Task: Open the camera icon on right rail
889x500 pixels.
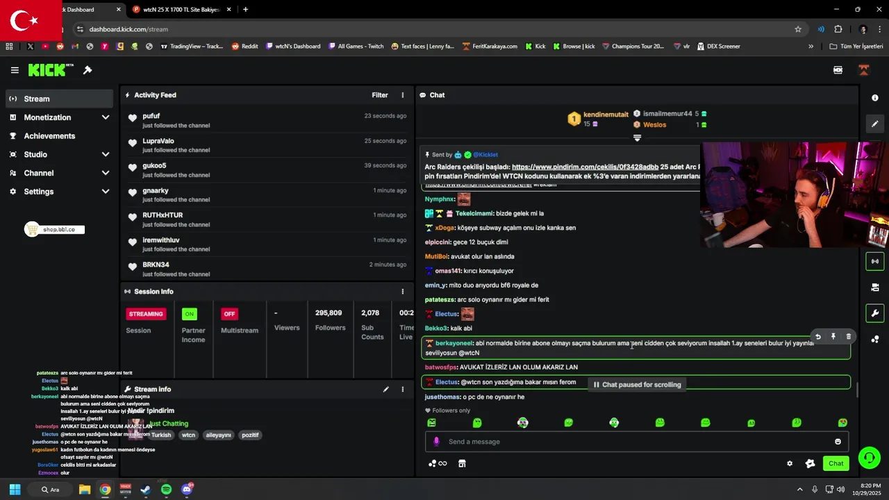Action: pos(875,287)
